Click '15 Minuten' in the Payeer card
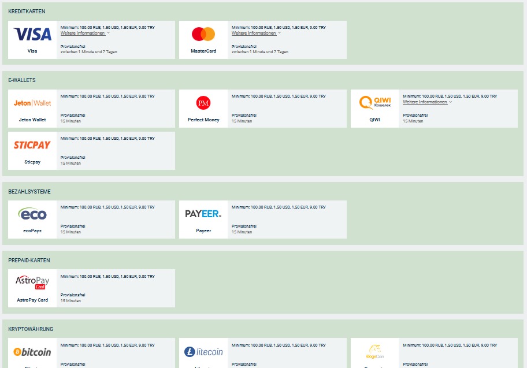 pos(242,232)
